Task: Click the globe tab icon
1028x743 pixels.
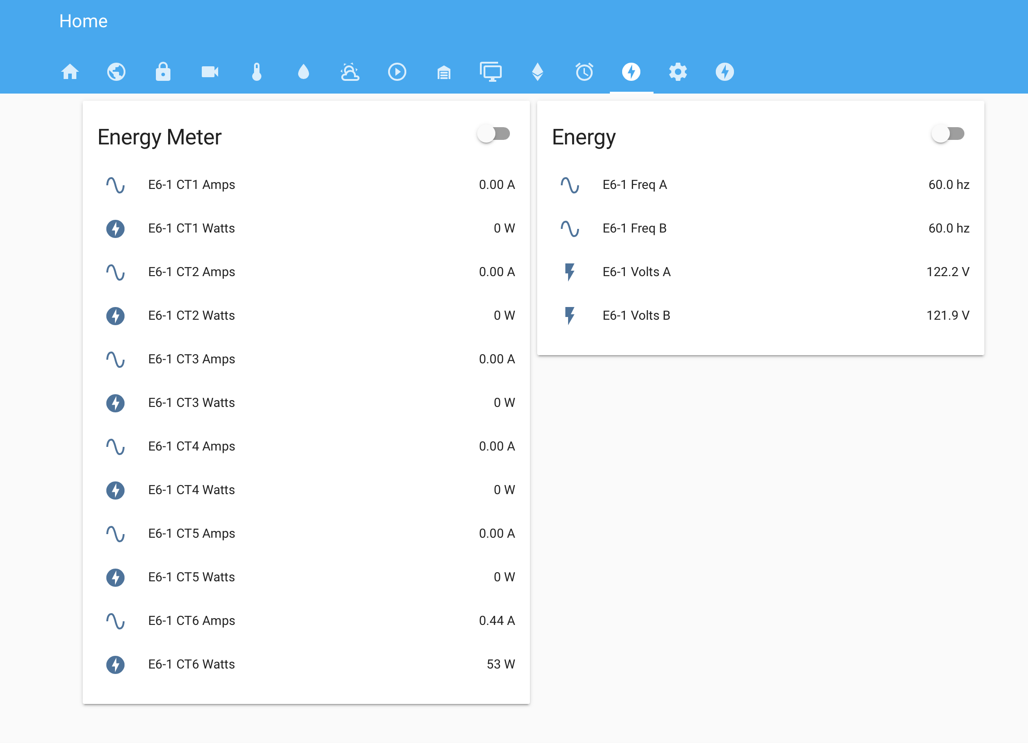Action: point(116,72)
